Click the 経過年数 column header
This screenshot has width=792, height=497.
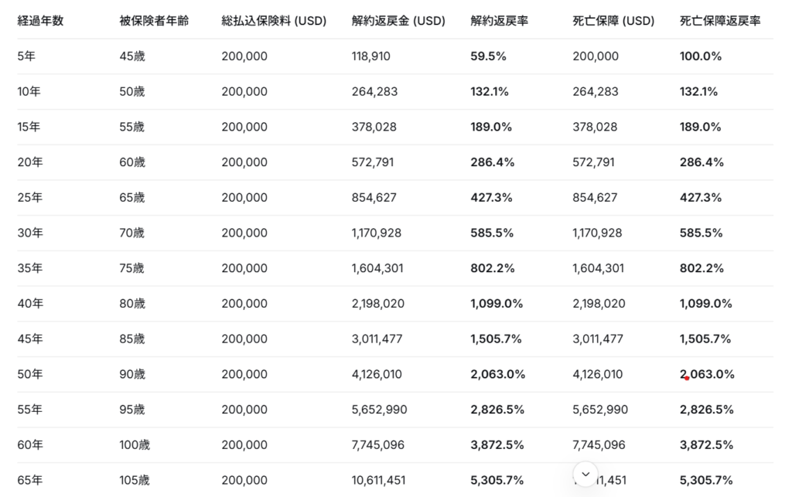(x=40, y=21)
